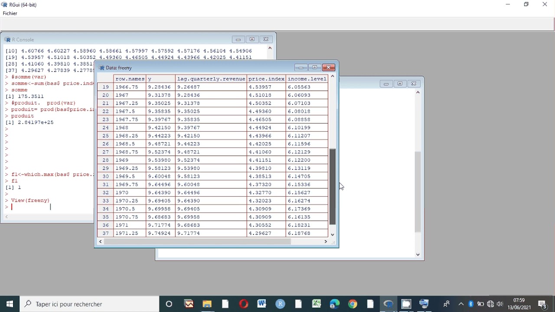Viewport: 555px width, 312px height.
Task: Restore down the RGui main window
Action: pos(526,4)
